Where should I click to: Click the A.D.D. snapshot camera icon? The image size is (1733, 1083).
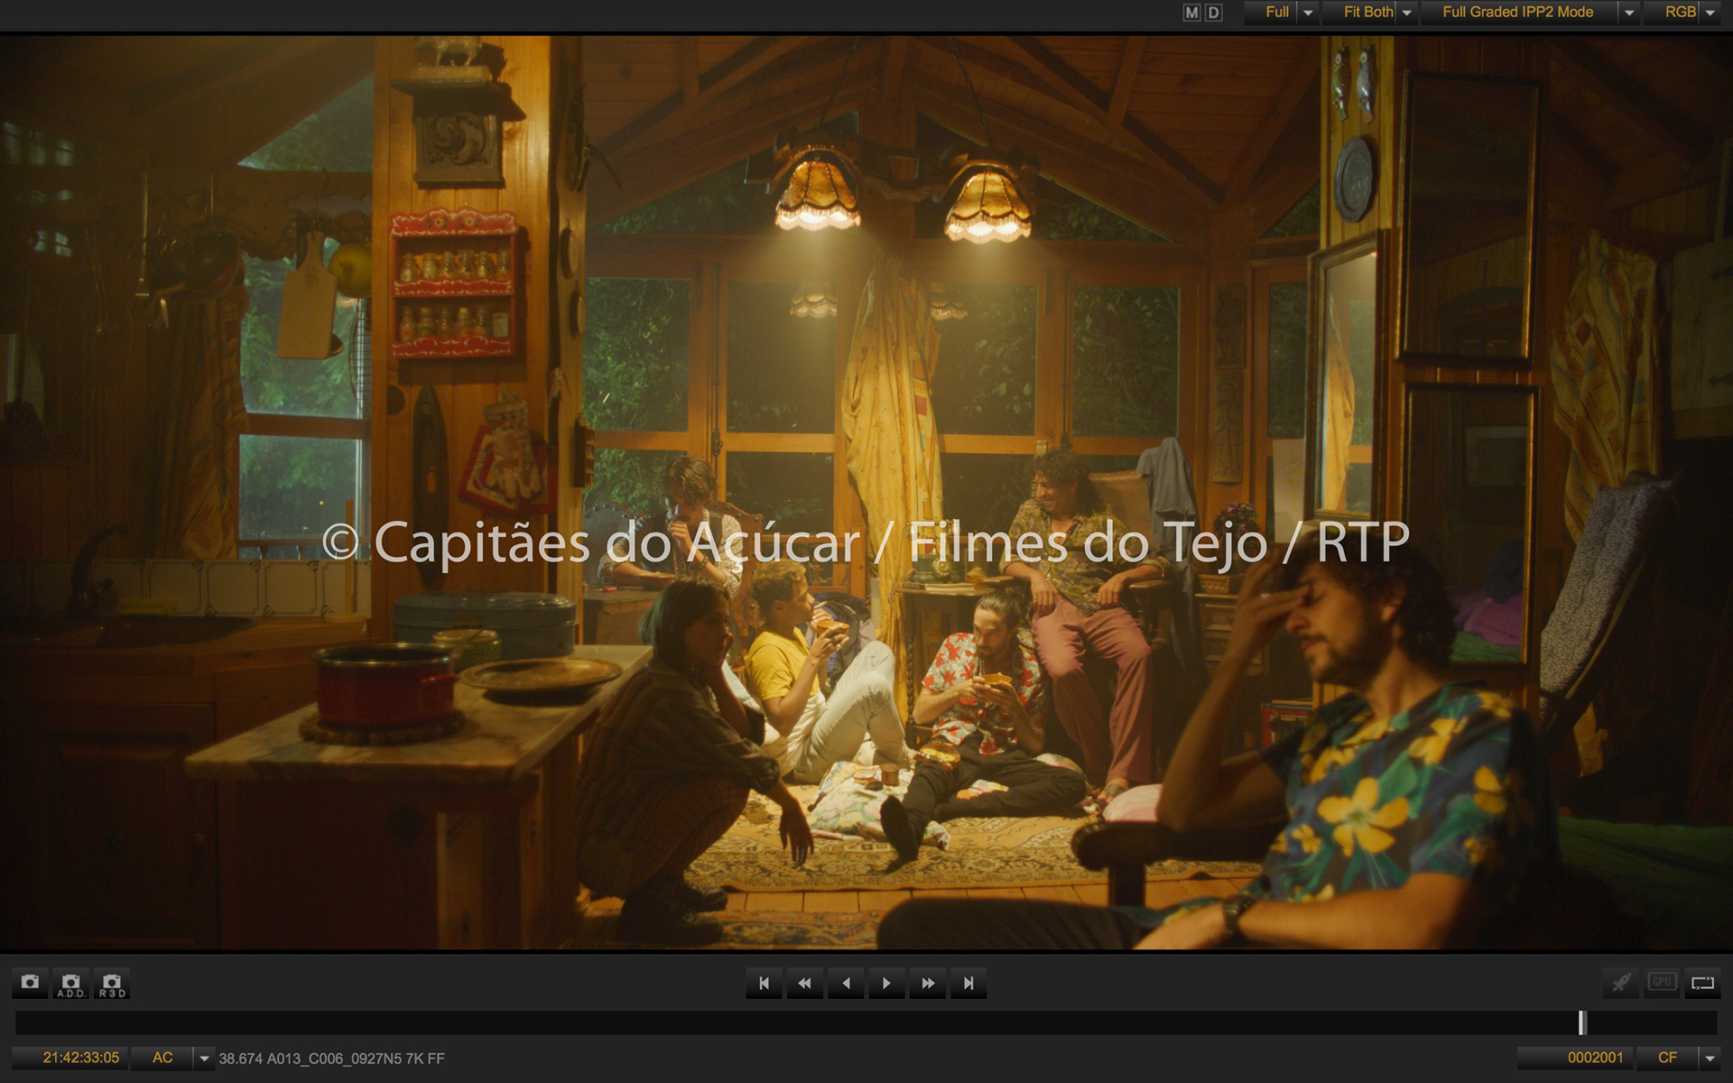(70, 983)
